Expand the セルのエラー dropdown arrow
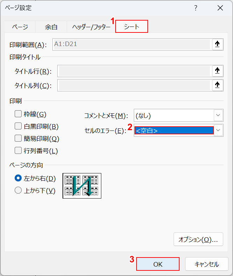This screenshot has height=276, width=233. tap(218, 130)
